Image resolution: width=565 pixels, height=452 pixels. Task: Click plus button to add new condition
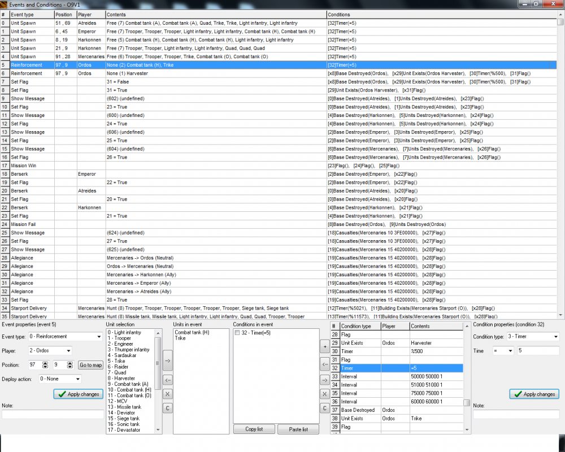click(324, 346)
